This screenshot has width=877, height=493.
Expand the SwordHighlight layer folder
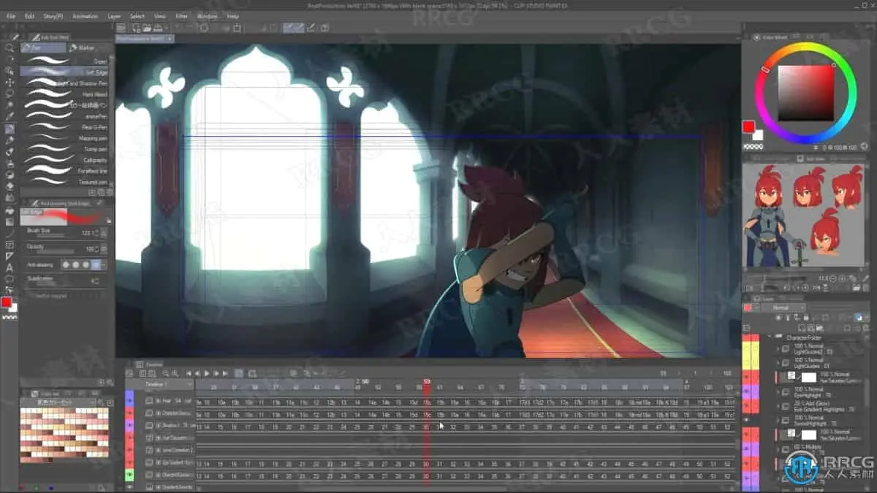[x=778, y=420]
